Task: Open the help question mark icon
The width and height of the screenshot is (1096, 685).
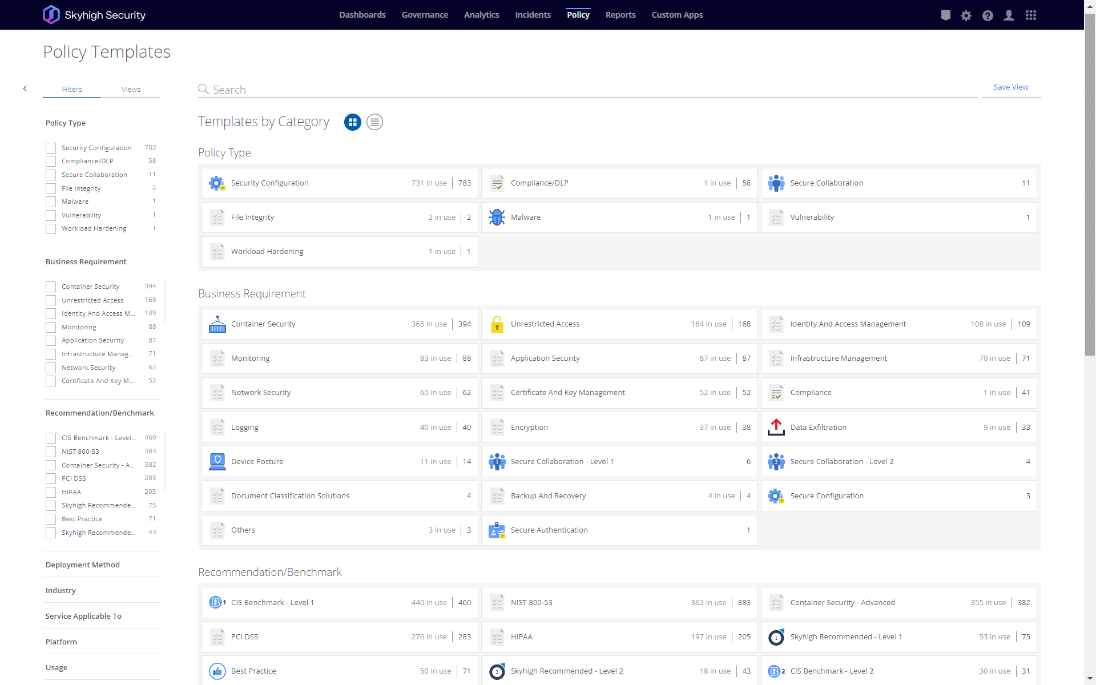Action: pos(988,15)
